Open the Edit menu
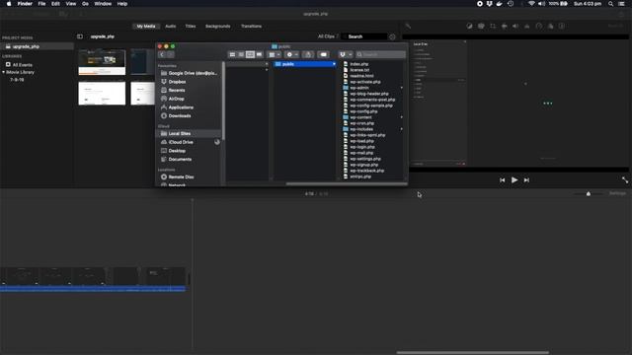This screenshot has width=632, height=355. click(x=55, y=4)
